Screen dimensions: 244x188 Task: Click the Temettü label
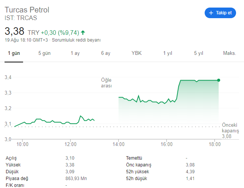point(134,158)
